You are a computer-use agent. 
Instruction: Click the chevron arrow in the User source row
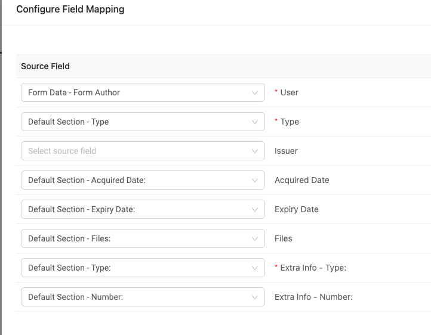[x=255, y=93]
